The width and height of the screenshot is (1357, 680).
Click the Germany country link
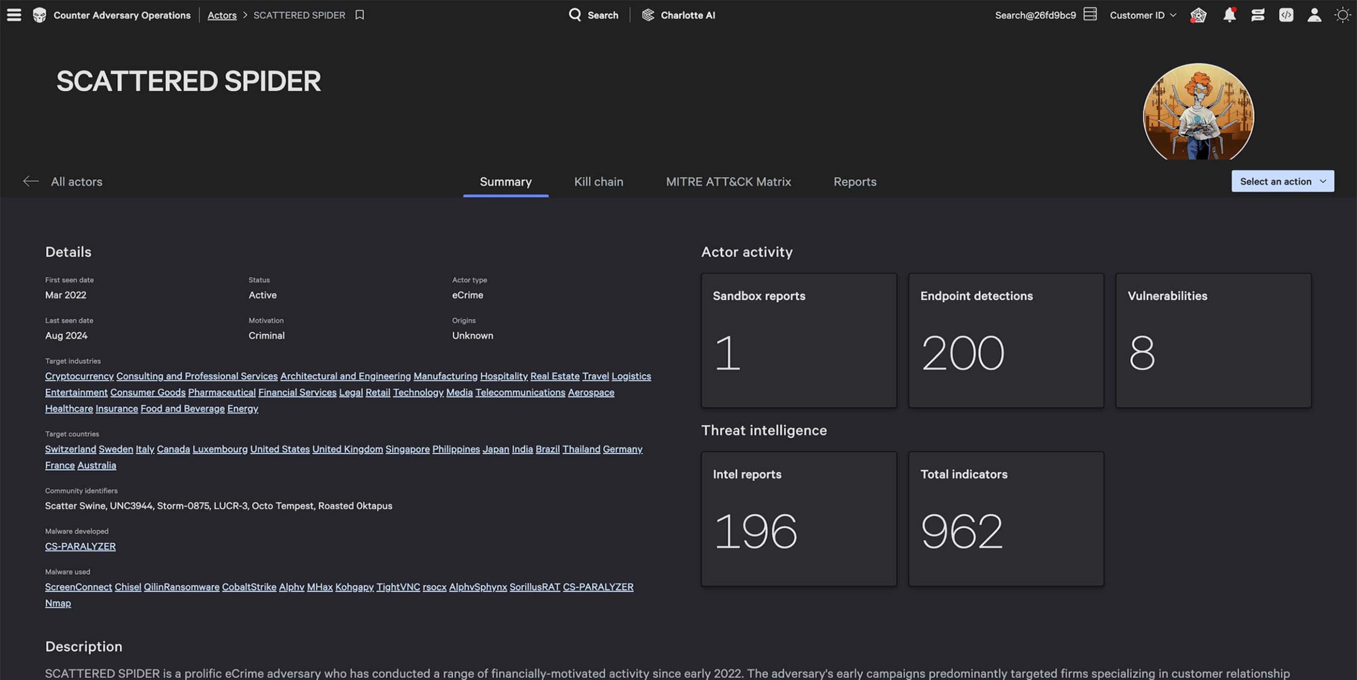coord(622,449)
